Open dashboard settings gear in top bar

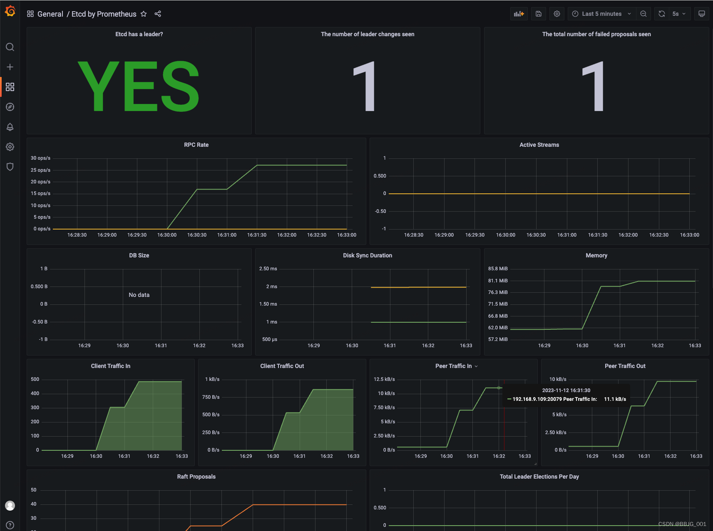(x=557, y=14)
